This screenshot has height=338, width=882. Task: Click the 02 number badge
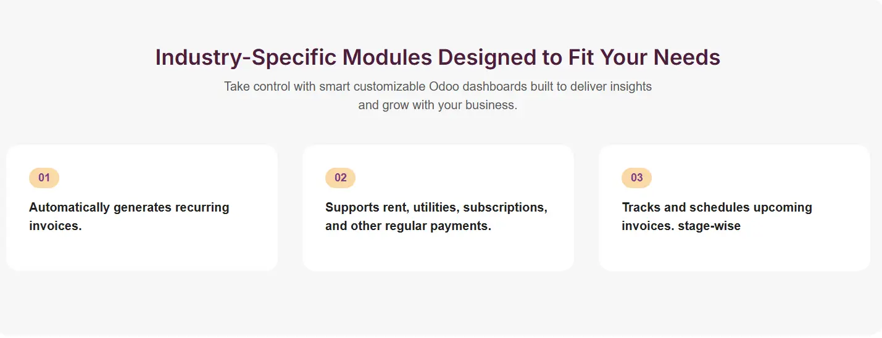(340, 178)
